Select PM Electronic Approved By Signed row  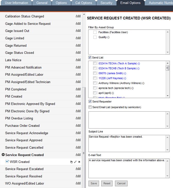[x=41, y=104]
